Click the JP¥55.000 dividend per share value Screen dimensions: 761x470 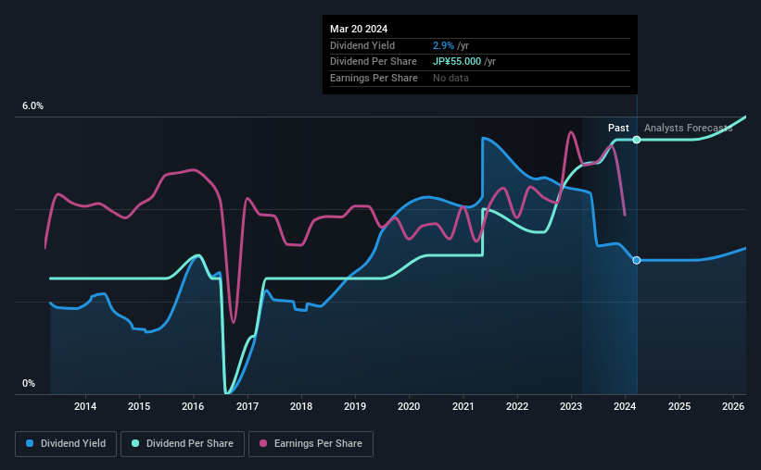[457, 62]
